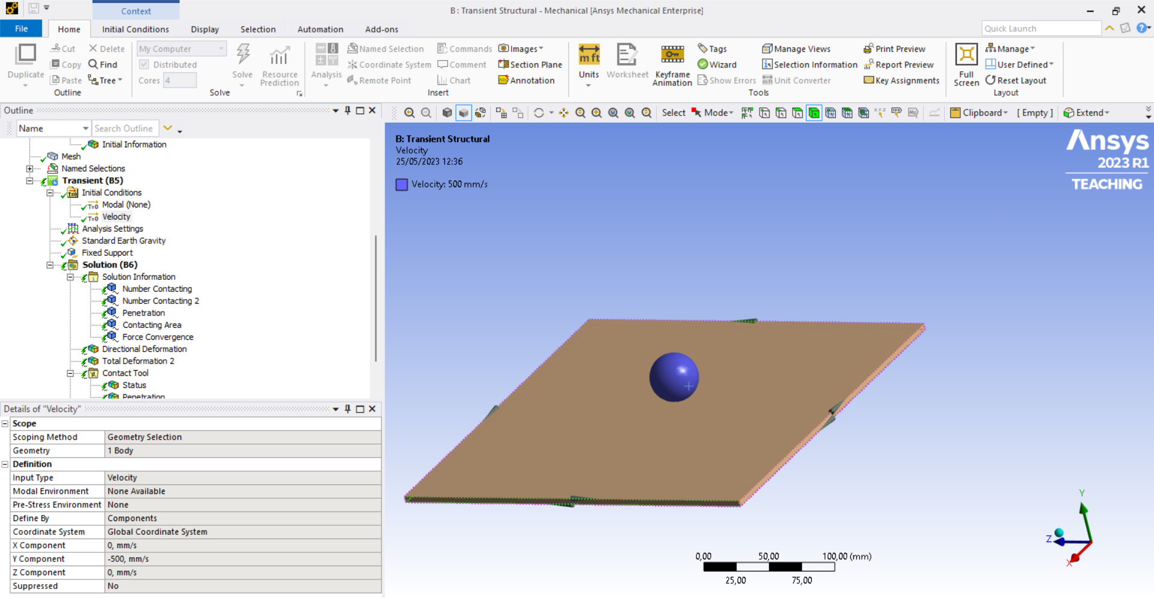This screenshot has width=1154, height=598.
Task: Click Tags in Tools group
Action: click(x=712, y=49)
